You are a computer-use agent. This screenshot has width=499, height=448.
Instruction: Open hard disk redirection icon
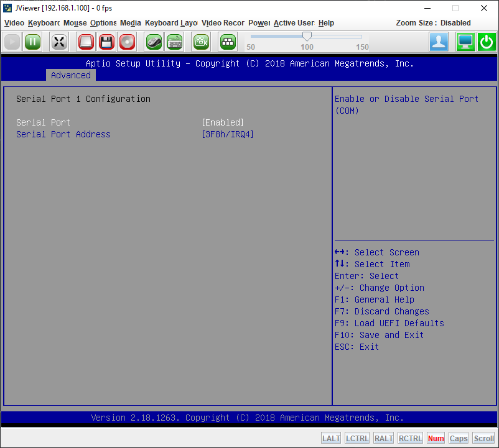[x=86, y=42]
